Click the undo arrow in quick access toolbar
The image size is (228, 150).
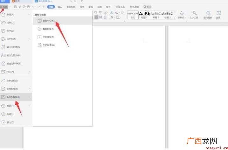coord(33,7)
